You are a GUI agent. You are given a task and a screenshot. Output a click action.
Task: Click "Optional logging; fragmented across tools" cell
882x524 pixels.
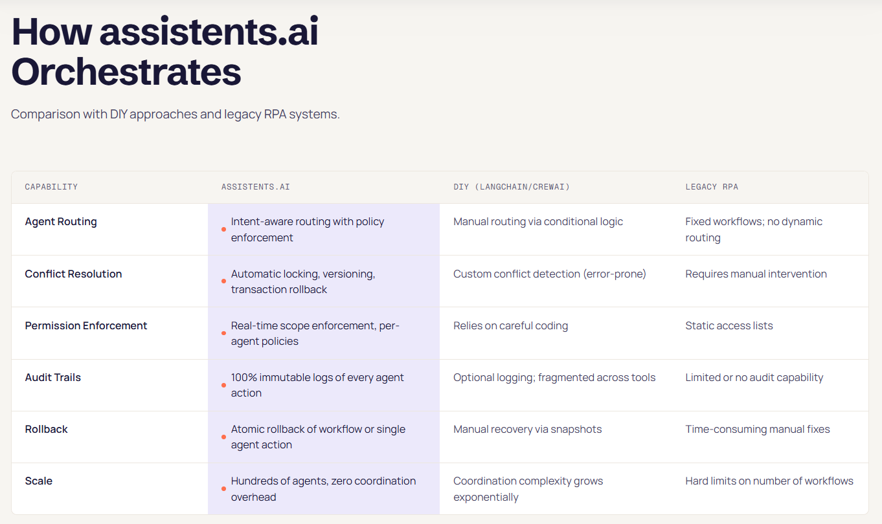pos(554,377)
